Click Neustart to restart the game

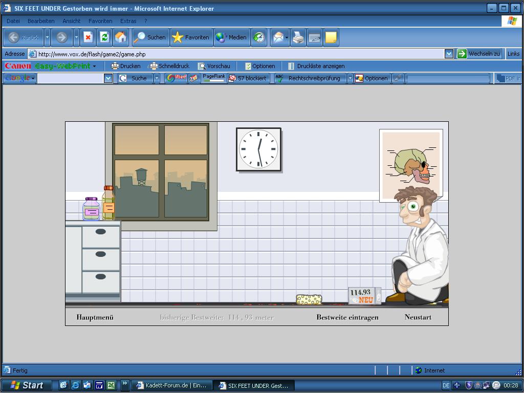[418, 317]
